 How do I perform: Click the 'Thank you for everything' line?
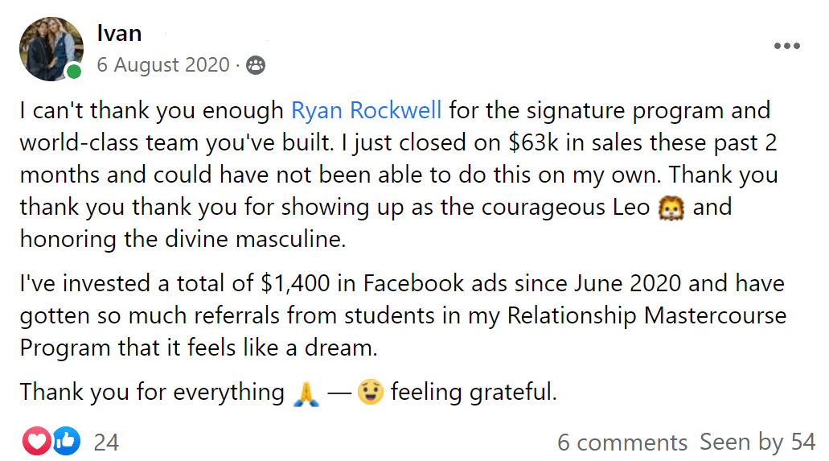tap(152, 393)
